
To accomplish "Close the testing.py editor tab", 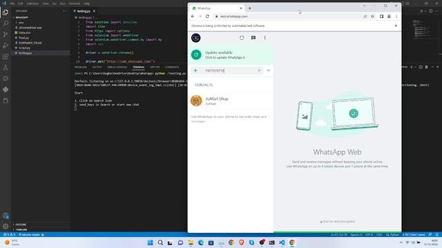I will click(x=94, y=11).
